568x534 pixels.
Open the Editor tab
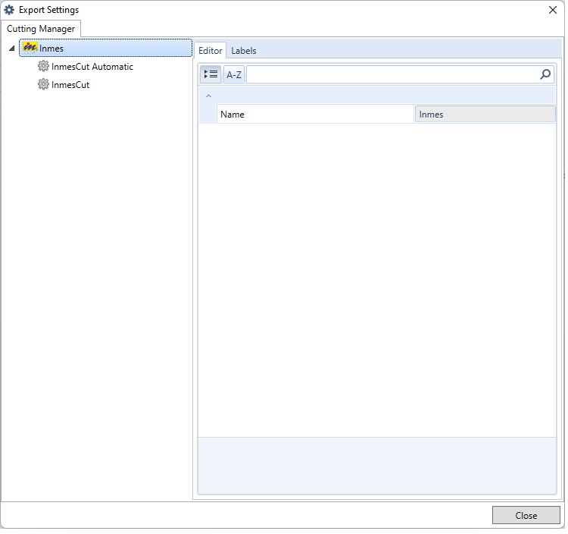(x=211, y=51)
